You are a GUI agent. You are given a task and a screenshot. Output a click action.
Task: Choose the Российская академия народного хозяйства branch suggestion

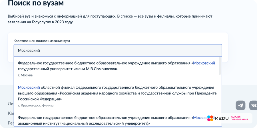114,93
